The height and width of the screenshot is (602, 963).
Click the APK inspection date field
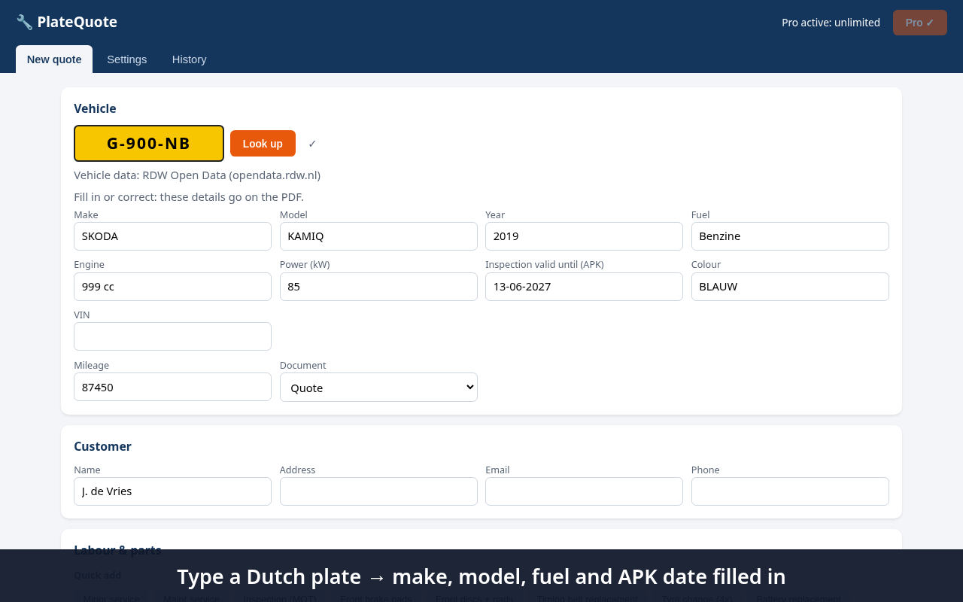584,287
